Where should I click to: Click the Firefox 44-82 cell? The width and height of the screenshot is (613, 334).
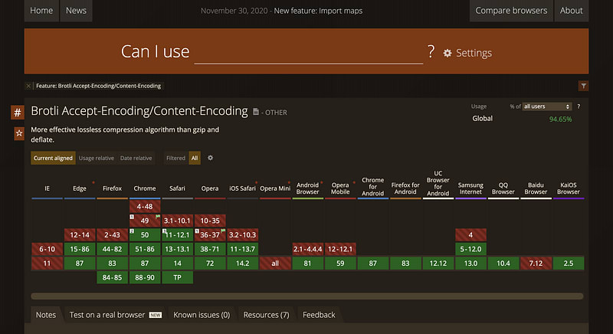click(112, 249)
